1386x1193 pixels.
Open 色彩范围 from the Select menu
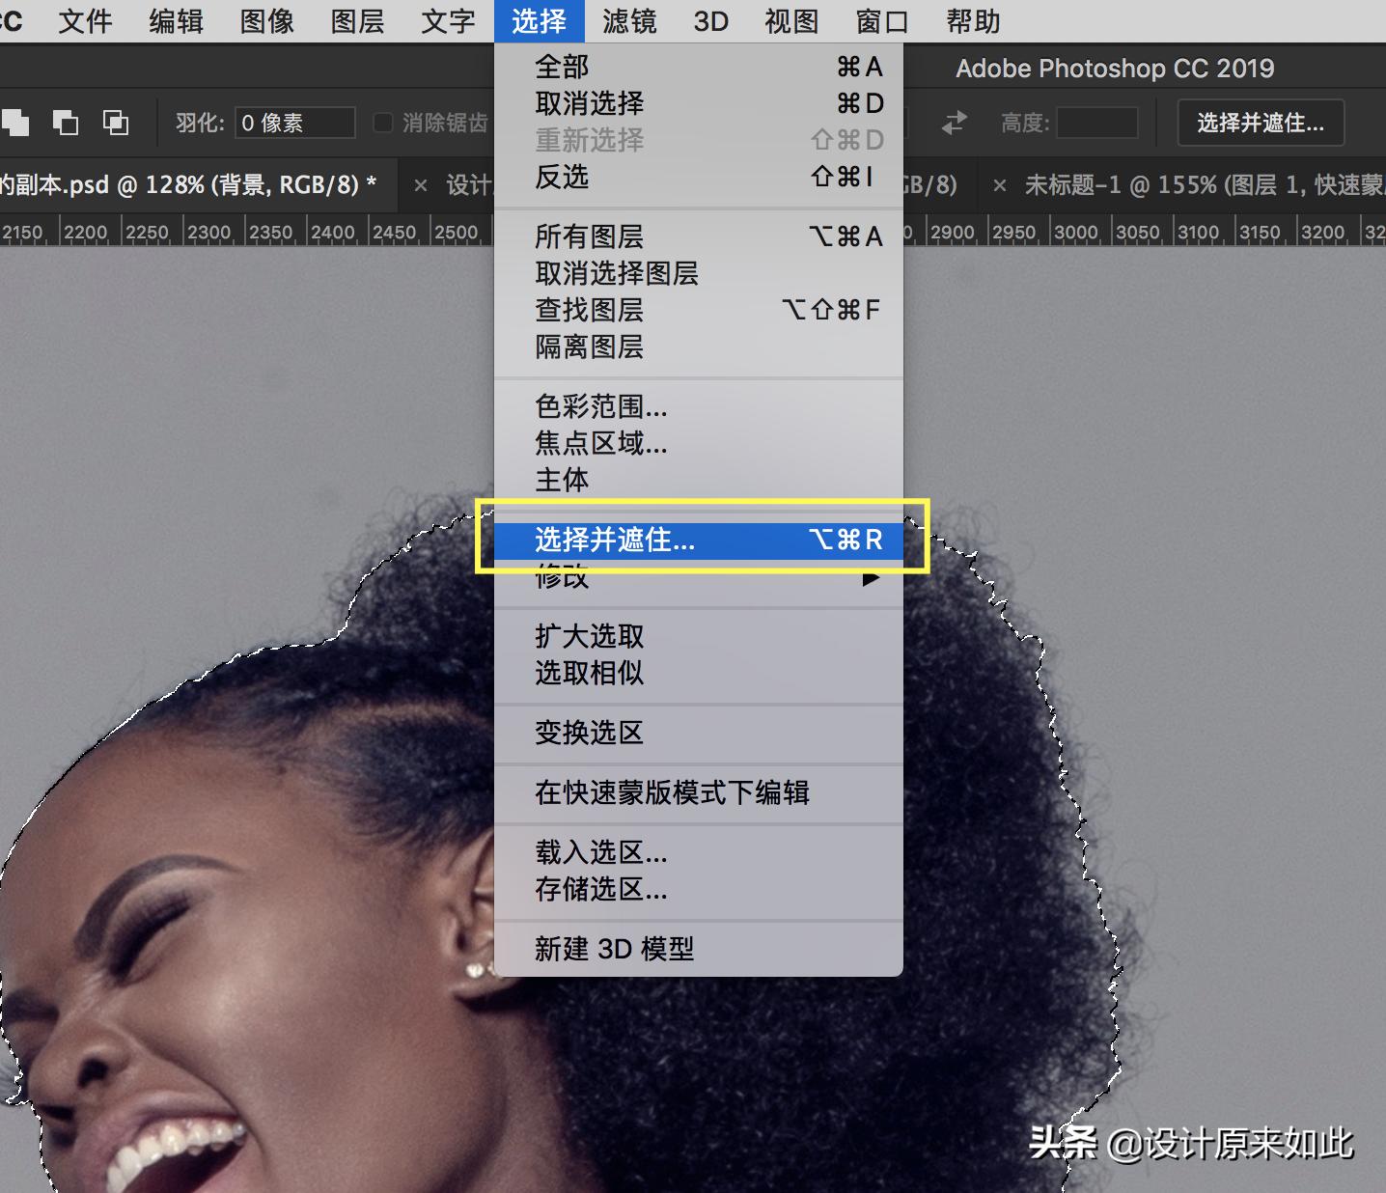click(x=600, y=407)
